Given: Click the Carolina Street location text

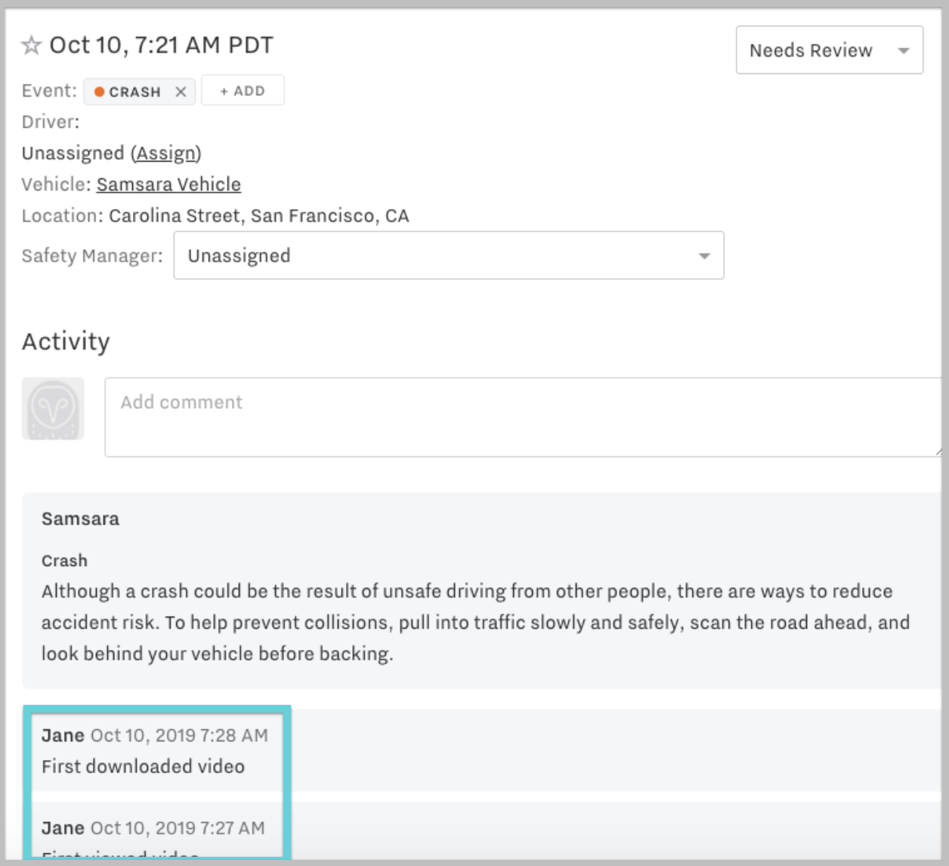Looking at the screenshot, I should click(x=258, y=216).
